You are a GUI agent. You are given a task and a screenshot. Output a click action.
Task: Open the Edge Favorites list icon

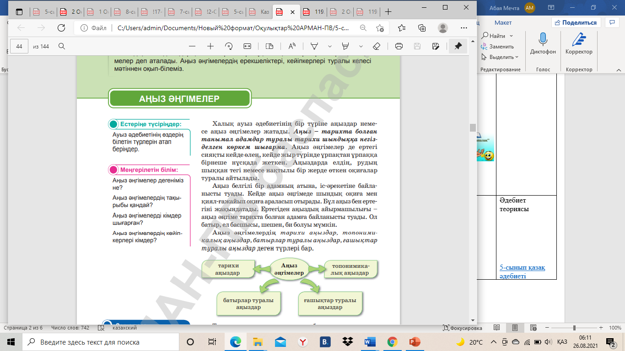coord(402,28)
